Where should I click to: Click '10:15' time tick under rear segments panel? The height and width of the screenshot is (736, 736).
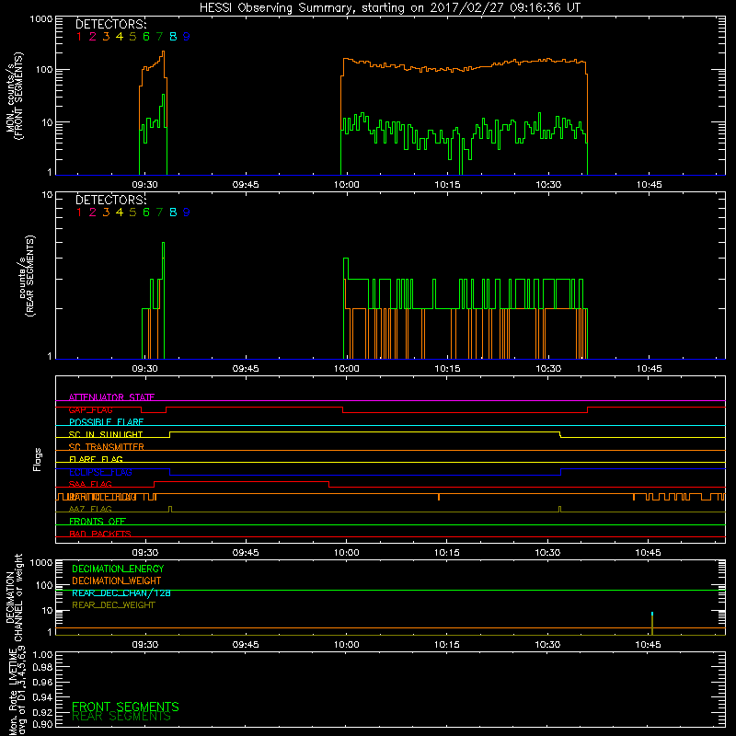(x=447, y=369)
